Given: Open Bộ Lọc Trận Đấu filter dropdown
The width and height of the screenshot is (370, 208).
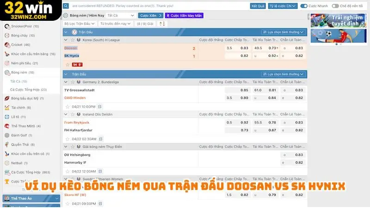Looking at the screenshot, I should (79, 24).
